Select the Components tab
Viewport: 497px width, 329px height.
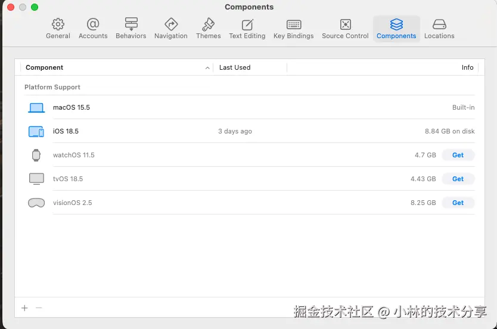coord(396,29)
